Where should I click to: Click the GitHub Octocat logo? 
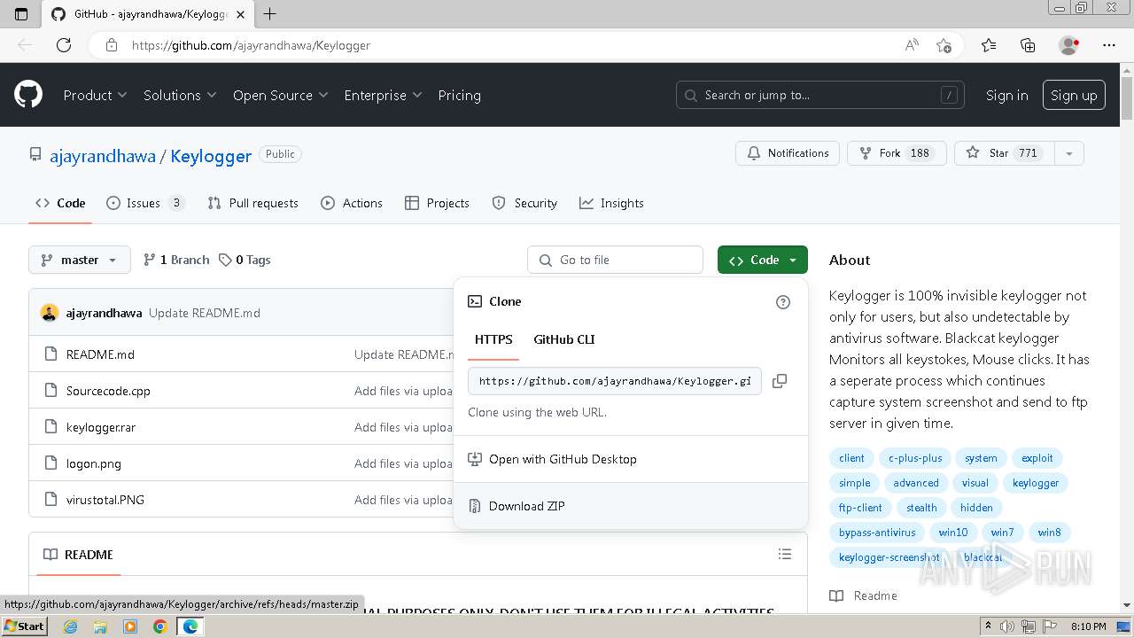(28, 95)
